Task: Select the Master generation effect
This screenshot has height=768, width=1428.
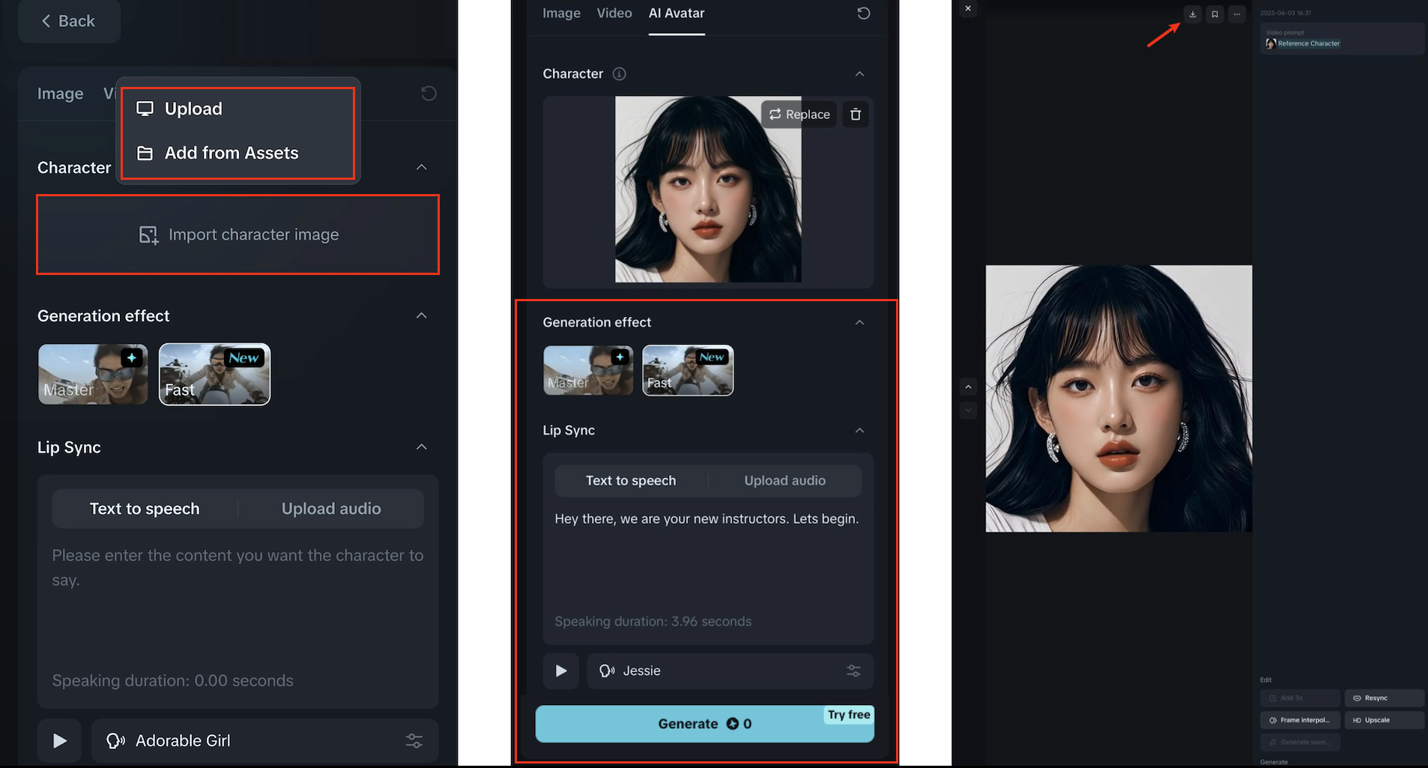Action: (588, 370)
